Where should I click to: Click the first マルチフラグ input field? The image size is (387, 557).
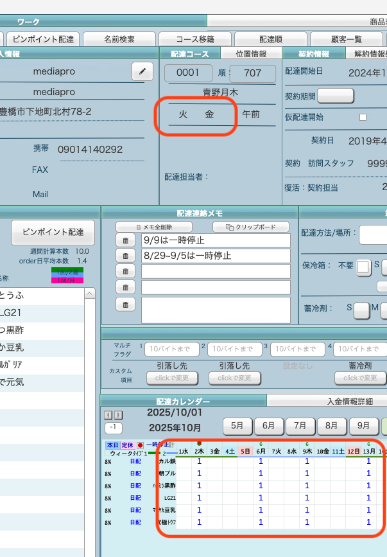coord(171,349)
